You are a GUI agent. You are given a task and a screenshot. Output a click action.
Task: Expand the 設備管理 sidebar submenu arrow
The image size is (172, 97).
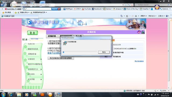pyautogui.click(x=41, y=59)
